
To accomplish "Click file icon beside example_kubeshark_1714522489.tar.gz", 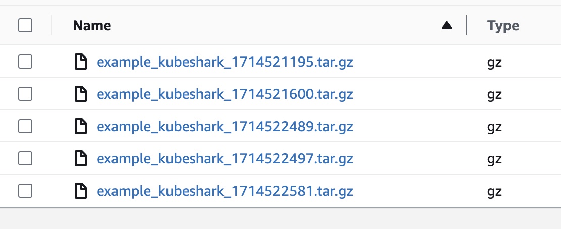I will pos(81,127).
